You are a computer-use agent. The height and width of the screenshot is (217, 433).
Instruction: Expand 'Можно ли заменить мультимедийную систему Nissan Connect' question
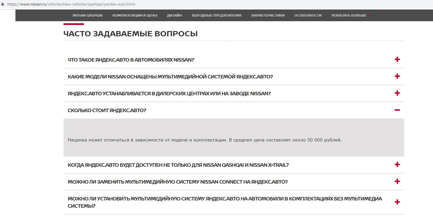click(x=178, y=182)
